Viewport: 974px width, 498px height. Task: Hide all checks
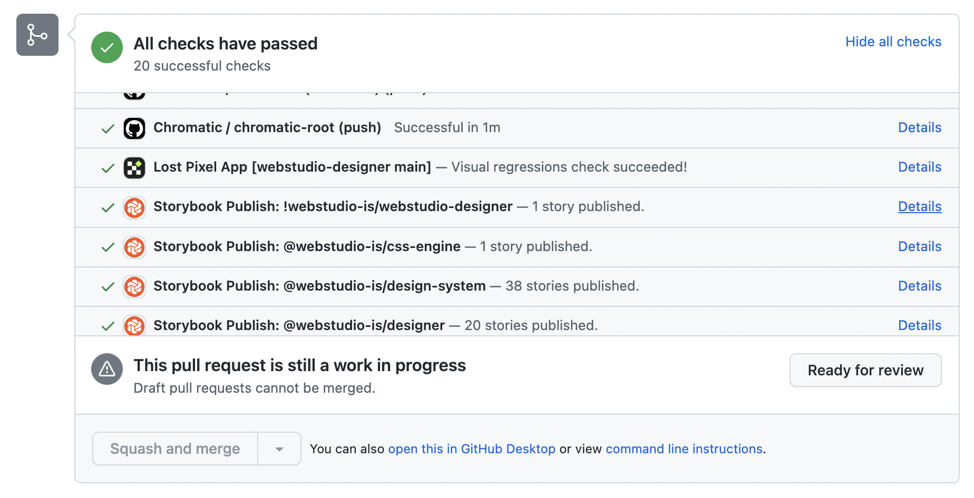pyautogui.click(x=893, y=42)
